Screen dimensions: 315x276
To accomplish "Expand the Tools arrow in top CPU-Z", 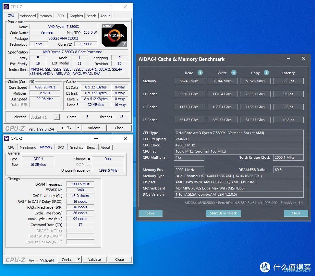I will click(x=79, y=128).
